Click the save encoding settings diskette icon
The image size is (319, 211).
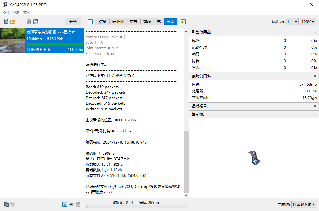pos(35,22)
